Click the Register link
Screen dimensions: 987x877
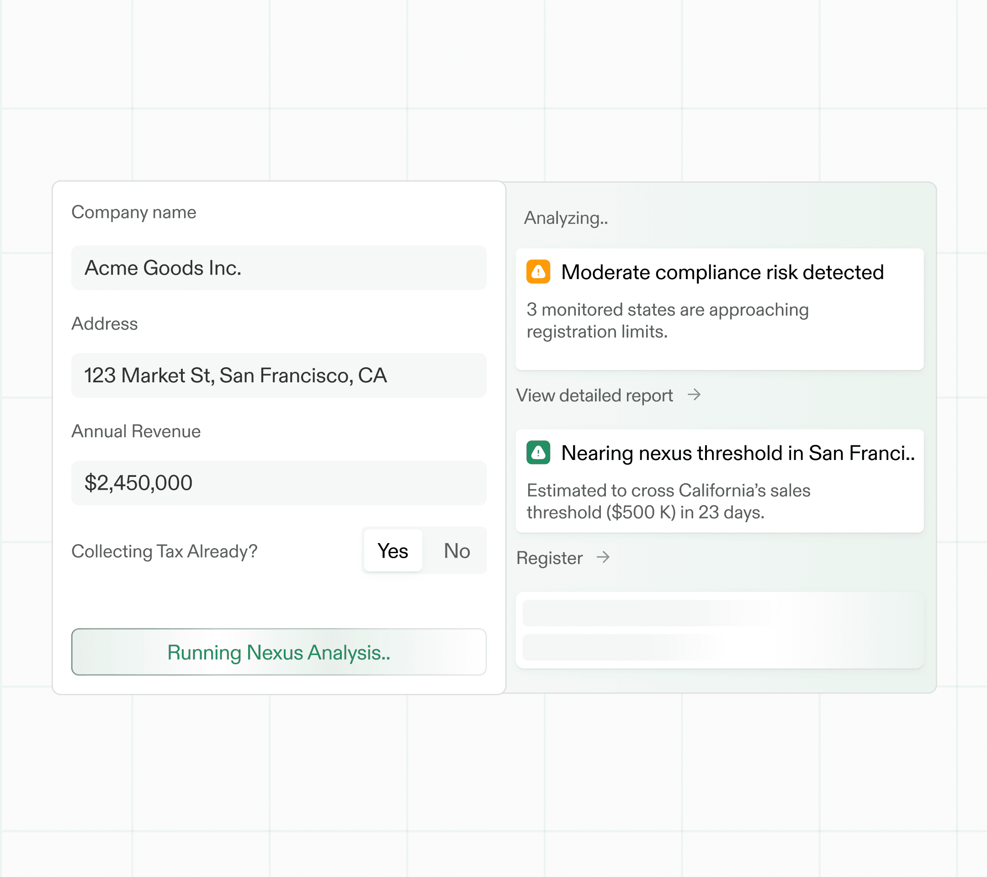(x=549, y=558)
